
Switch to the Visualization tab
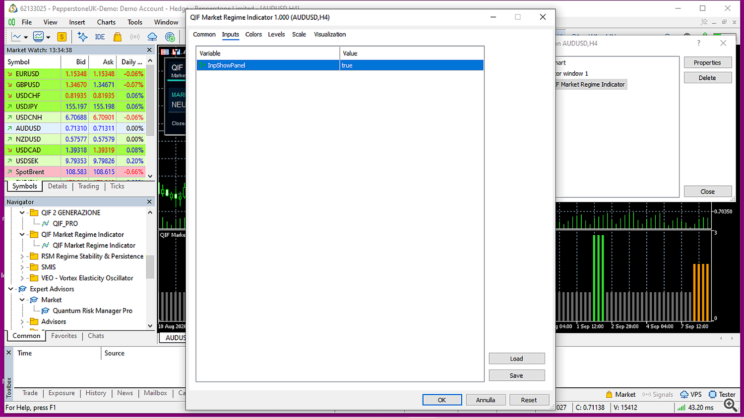[x=330, y=34]
